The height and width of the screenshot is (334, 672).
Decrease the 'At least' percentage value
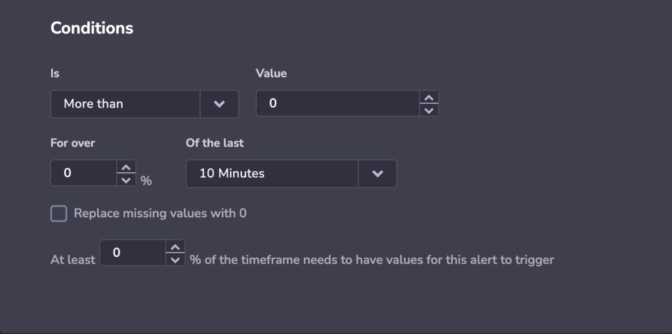[175, 259]
